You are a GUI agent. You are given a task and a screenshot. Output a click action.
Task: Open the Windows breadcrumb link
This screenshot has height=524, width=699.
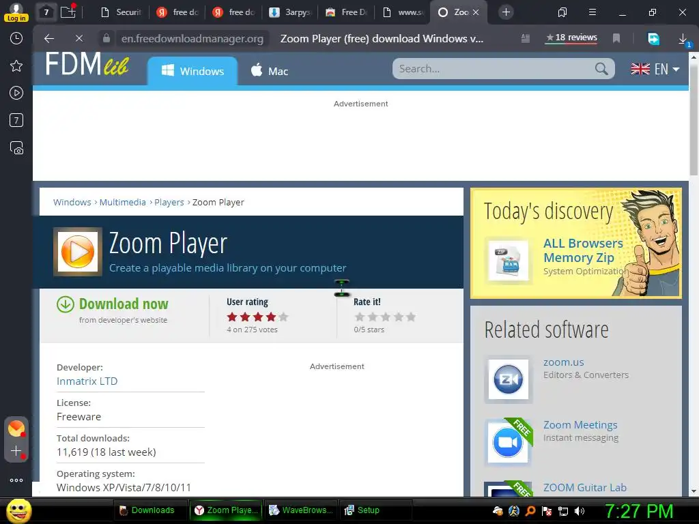72,202
